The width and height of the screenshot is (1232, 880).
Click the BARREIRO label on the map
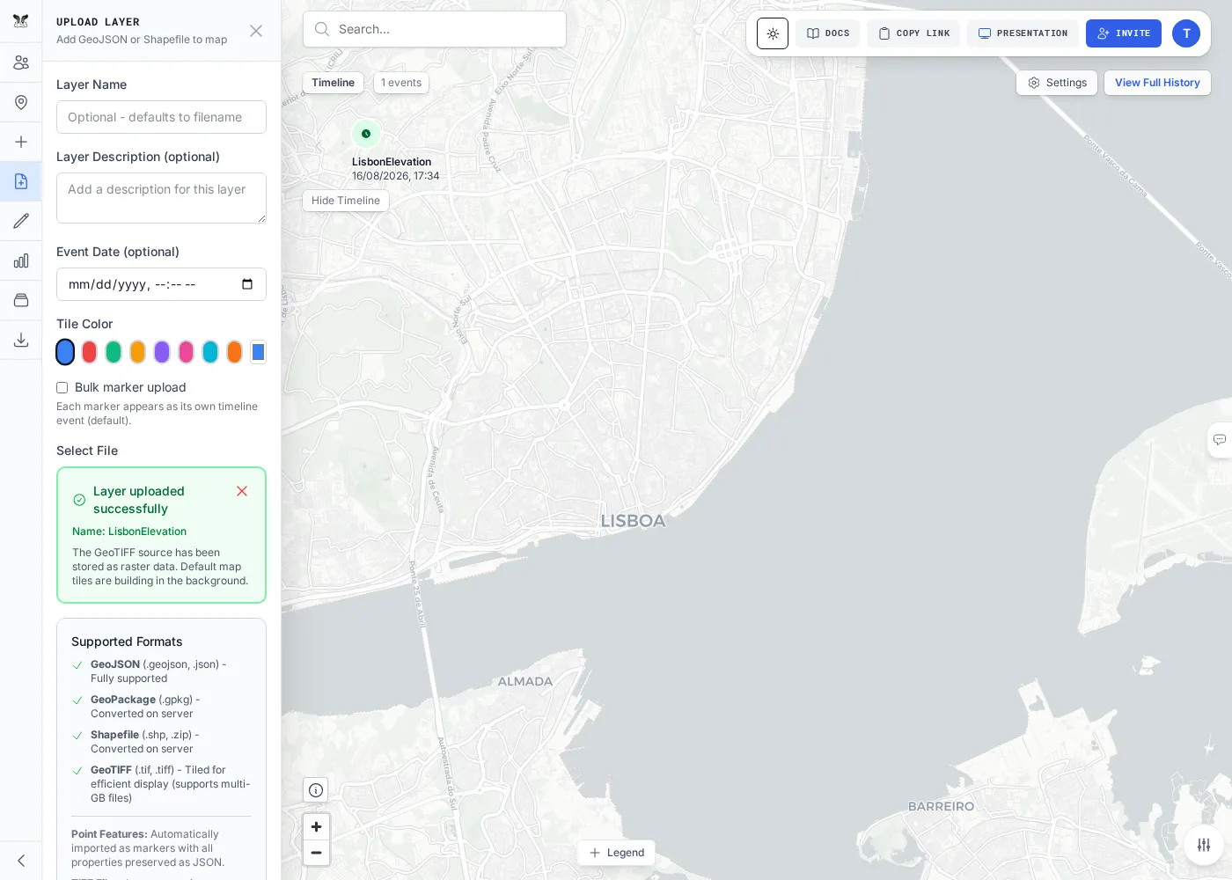pyautogui.click(x=942, y=806)
